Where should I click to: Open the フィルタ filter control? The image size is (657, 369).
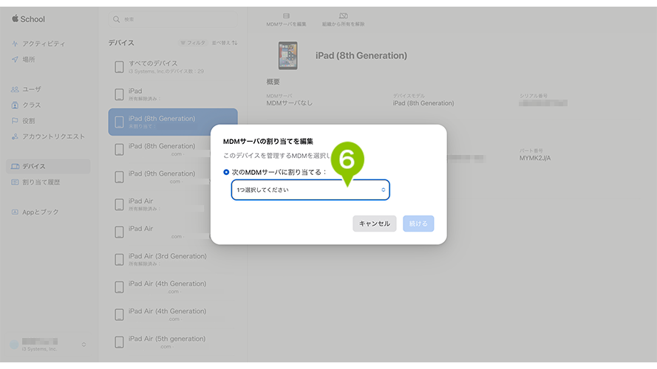[193, 43]
